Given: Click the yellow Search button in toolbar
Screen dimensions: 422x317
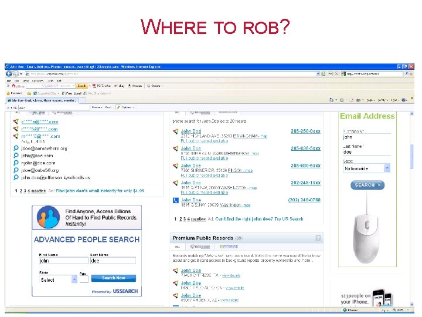Looking at the screenshot, I should (81, 86).
